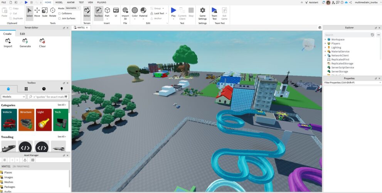Open the Assistant sparkle button
The height and width of the screenshot is (193, 382).
[311, 2]
